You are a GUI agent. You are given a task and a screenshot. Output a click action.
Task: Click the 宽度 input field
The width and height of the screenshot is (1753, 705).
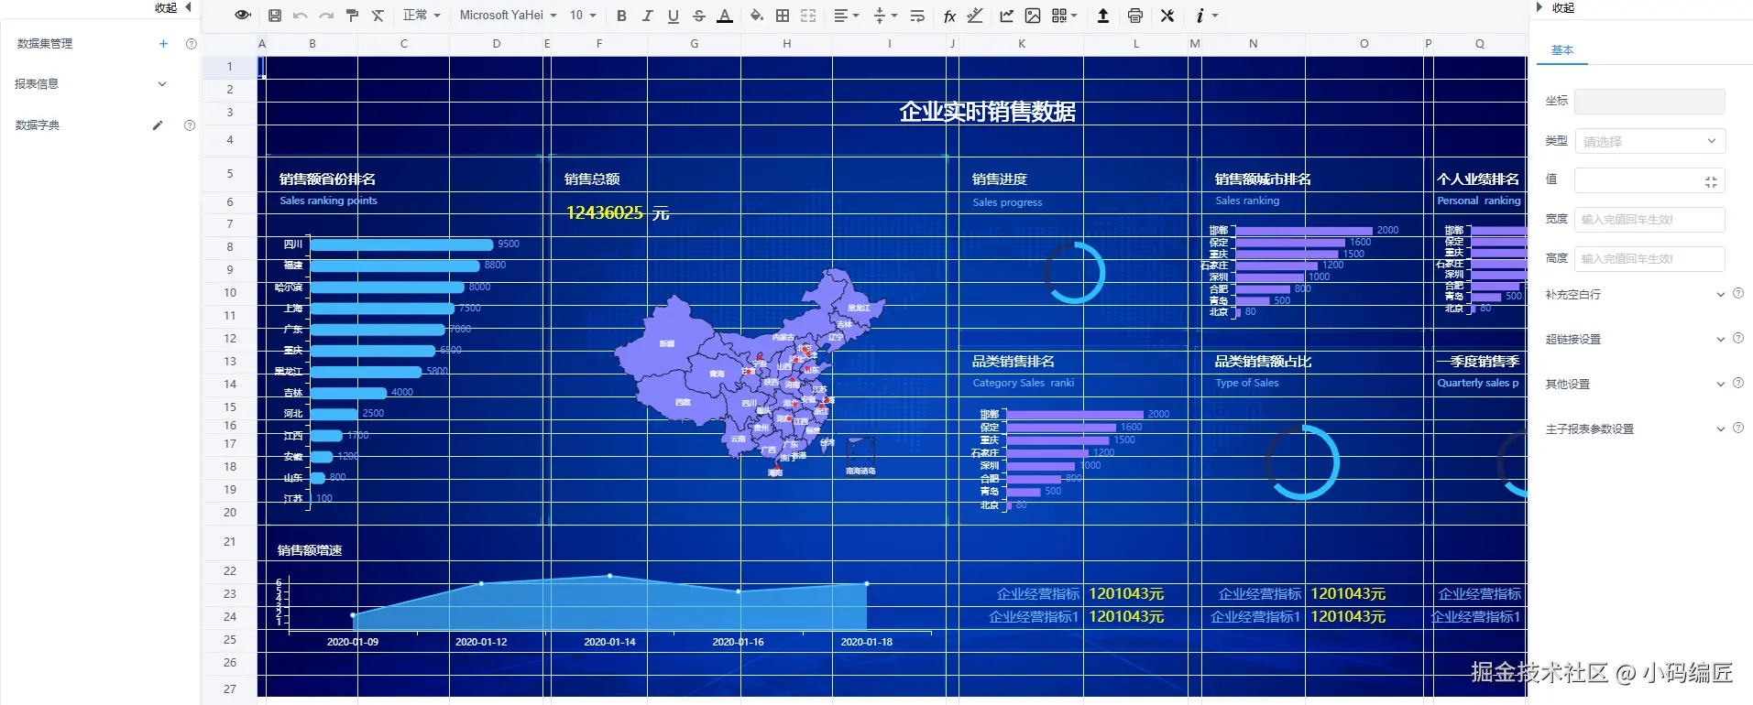1649,220
